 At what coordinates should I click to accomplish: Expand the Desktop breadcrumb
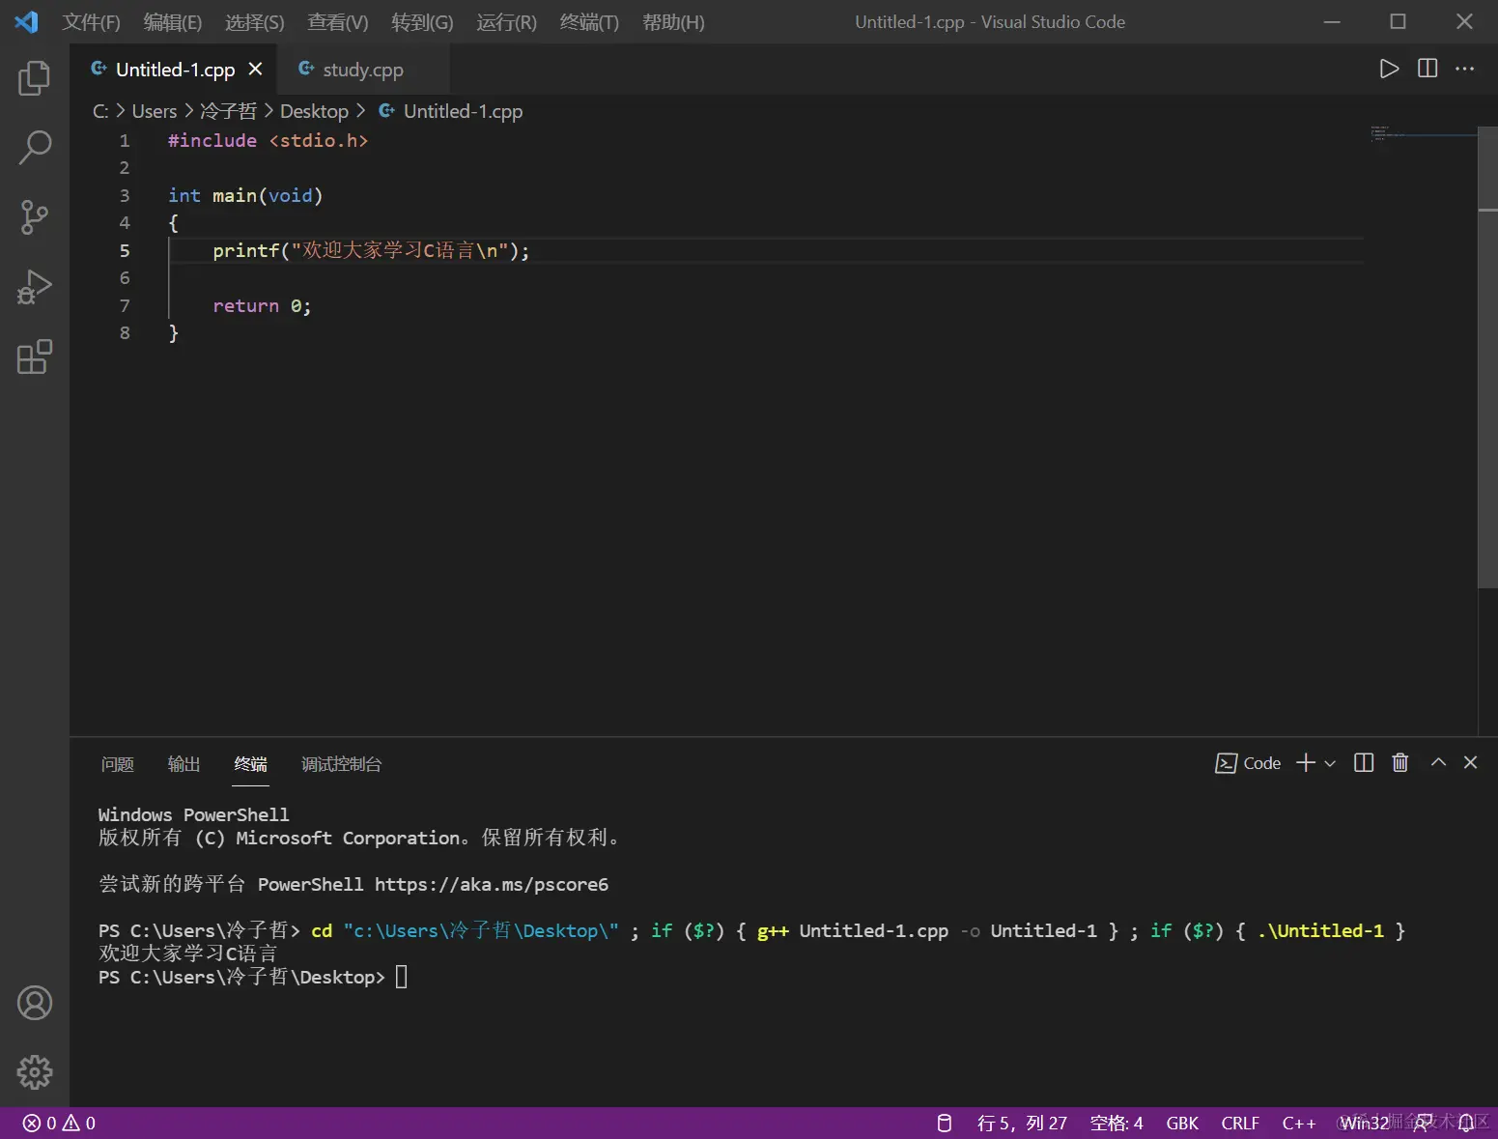pyautogui.click(x=314, y=111)
